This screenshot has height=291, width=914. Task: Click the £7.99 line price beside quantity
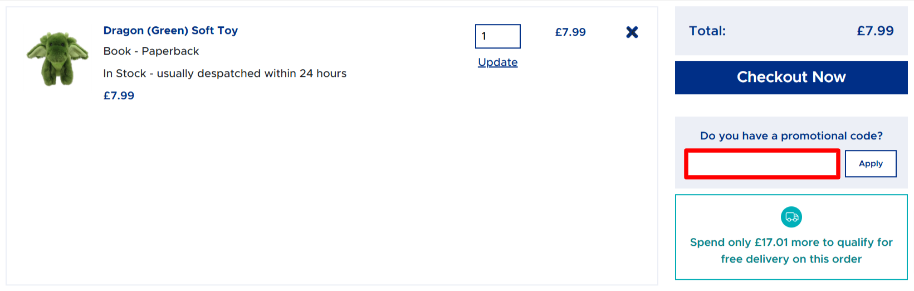click(x=570, y=32)
